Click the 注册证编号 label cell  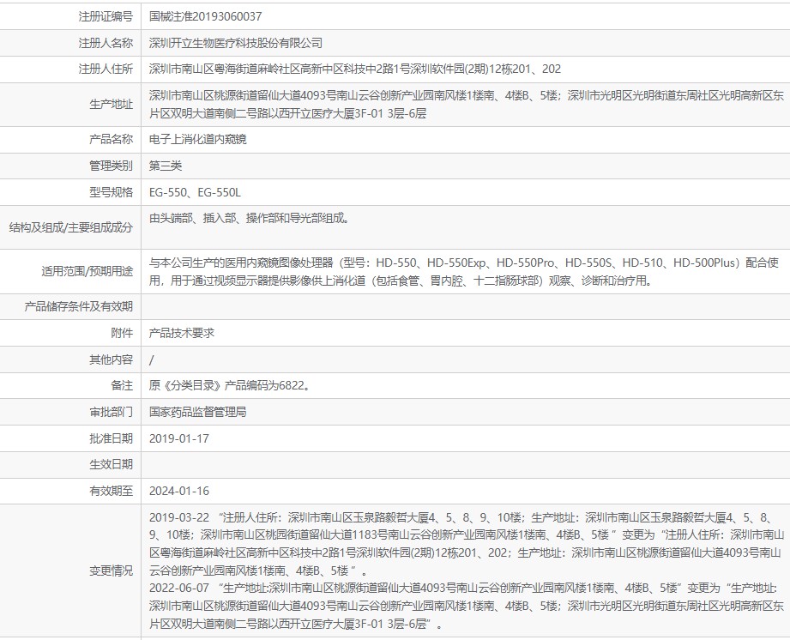[x=70, y=16]
